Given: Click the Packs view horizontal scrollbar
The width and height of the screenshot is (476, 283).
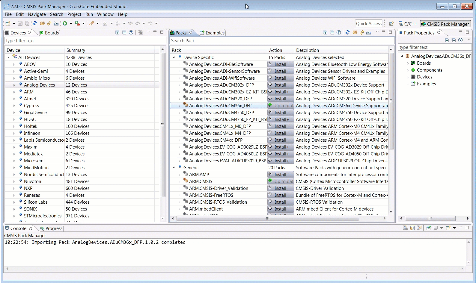Looking at the screenshot, I should (268, 219).
